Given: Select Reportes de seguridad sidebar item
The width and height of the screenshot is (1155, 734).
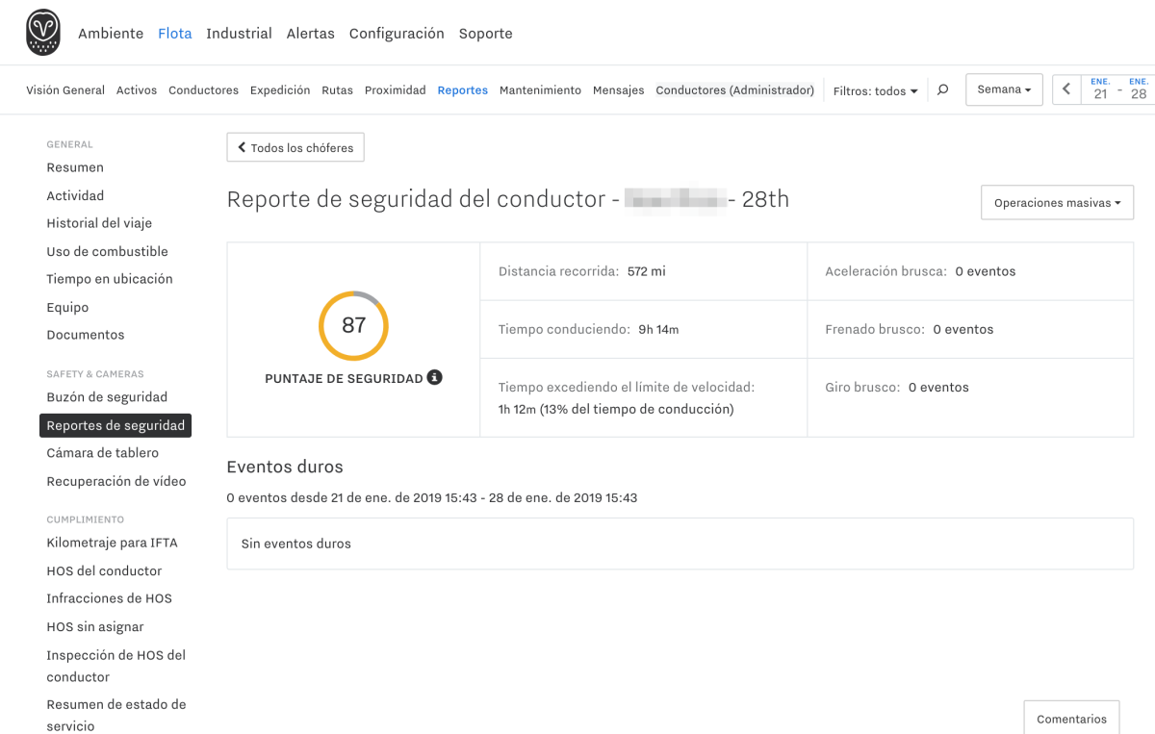Looking at the screenshot, I should [x=115, y=425].
